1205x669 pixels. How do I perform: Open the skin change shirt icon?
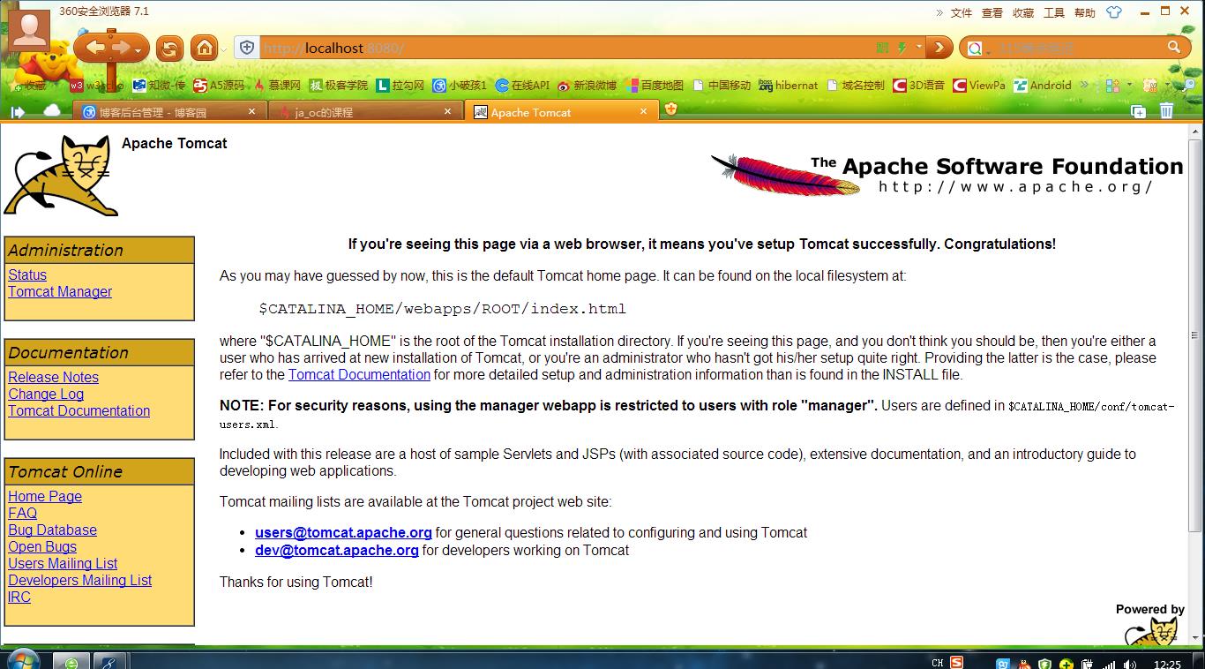click(1114, 12)
